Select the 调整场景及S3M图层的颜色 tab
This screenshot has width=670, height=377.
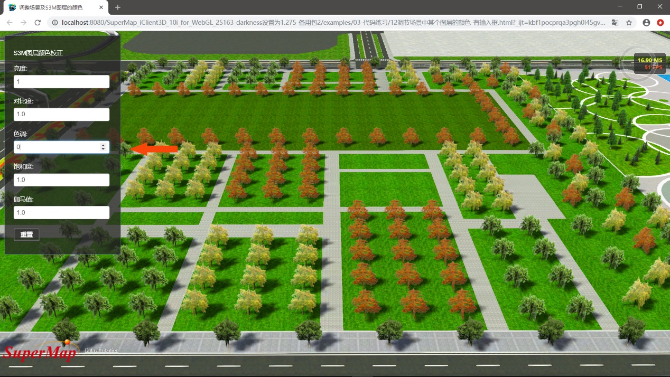tap(53, 7)
